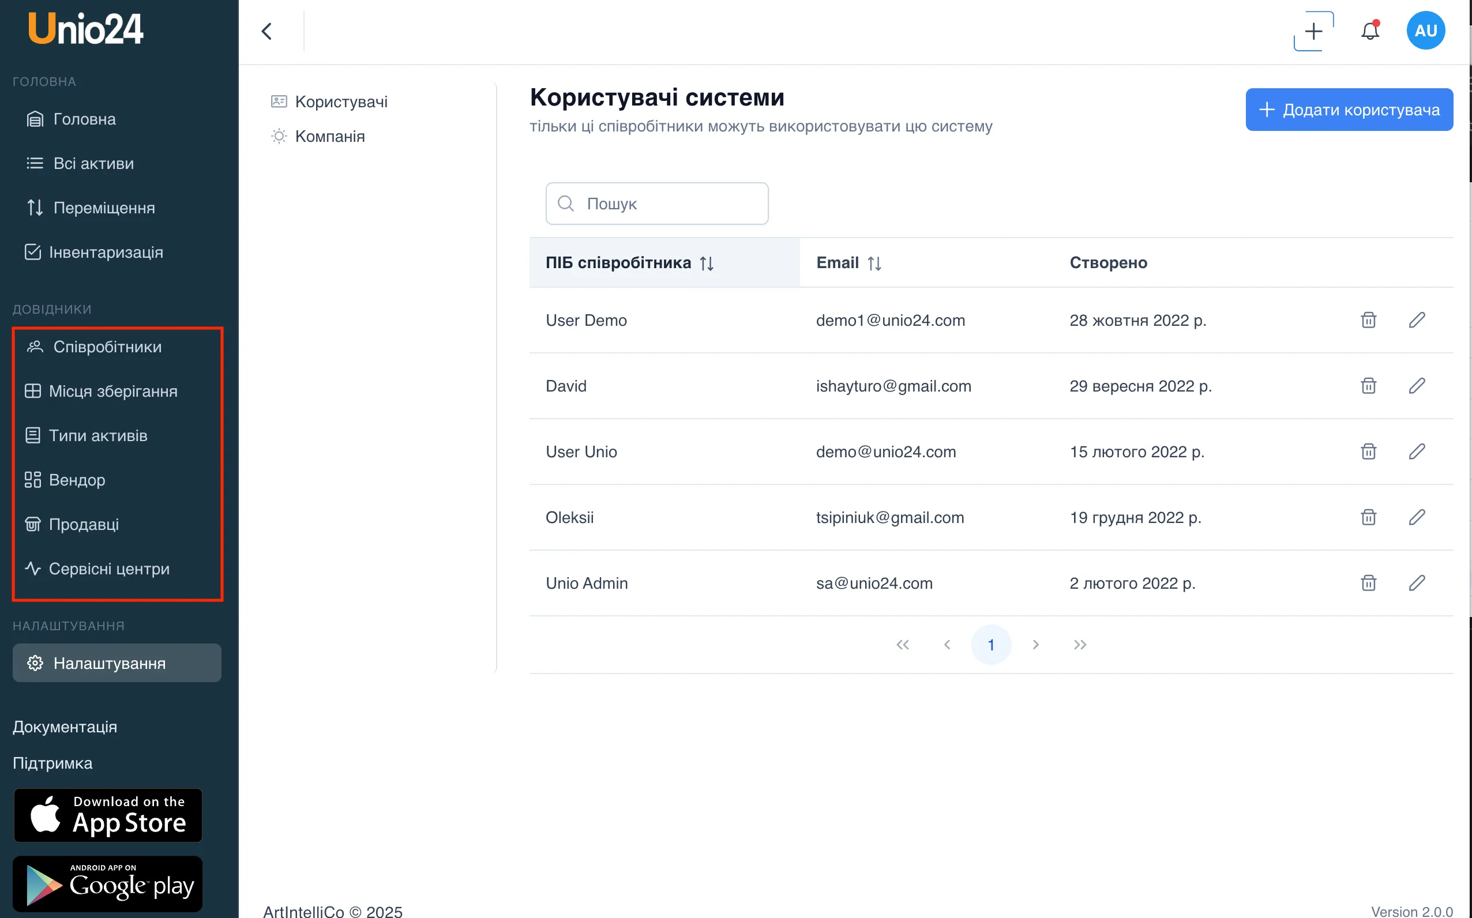The height and width of the screenshot is (918, 1472).
Task: Jump to the first page with double chevron
Action: point(902,645)
